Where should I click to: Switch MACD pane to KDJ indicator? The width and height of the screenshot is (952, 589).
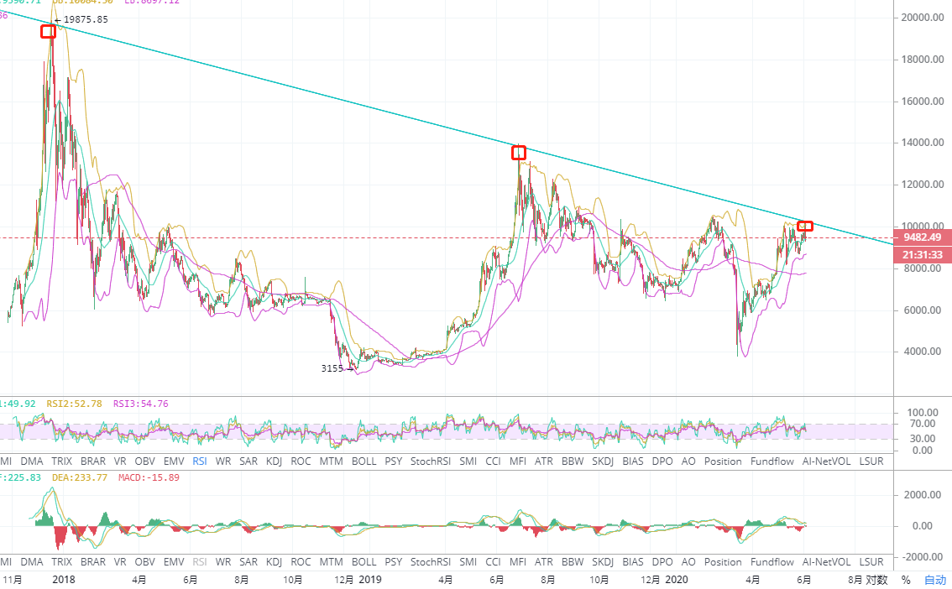pyautogui.click(x=274, y=561)
